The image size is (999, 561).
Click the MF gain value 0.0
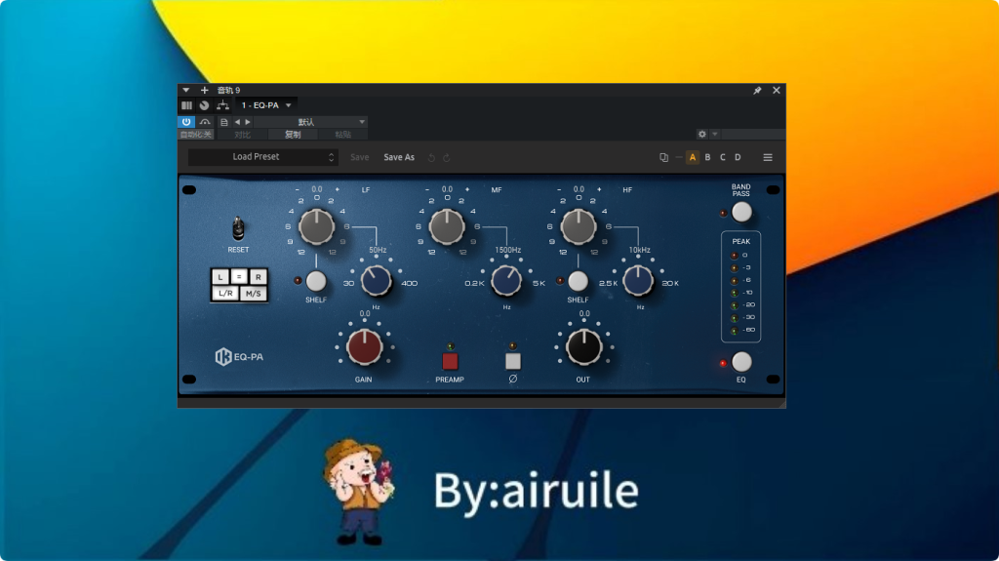point(447,189)
